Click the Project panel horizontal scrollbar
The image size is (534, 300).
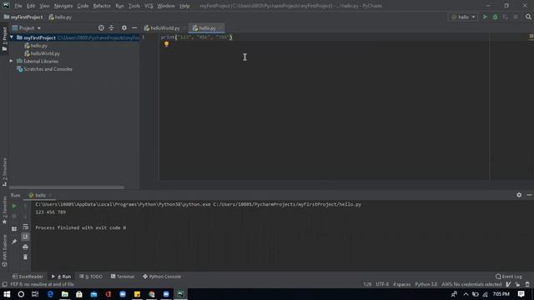(67, 187)
